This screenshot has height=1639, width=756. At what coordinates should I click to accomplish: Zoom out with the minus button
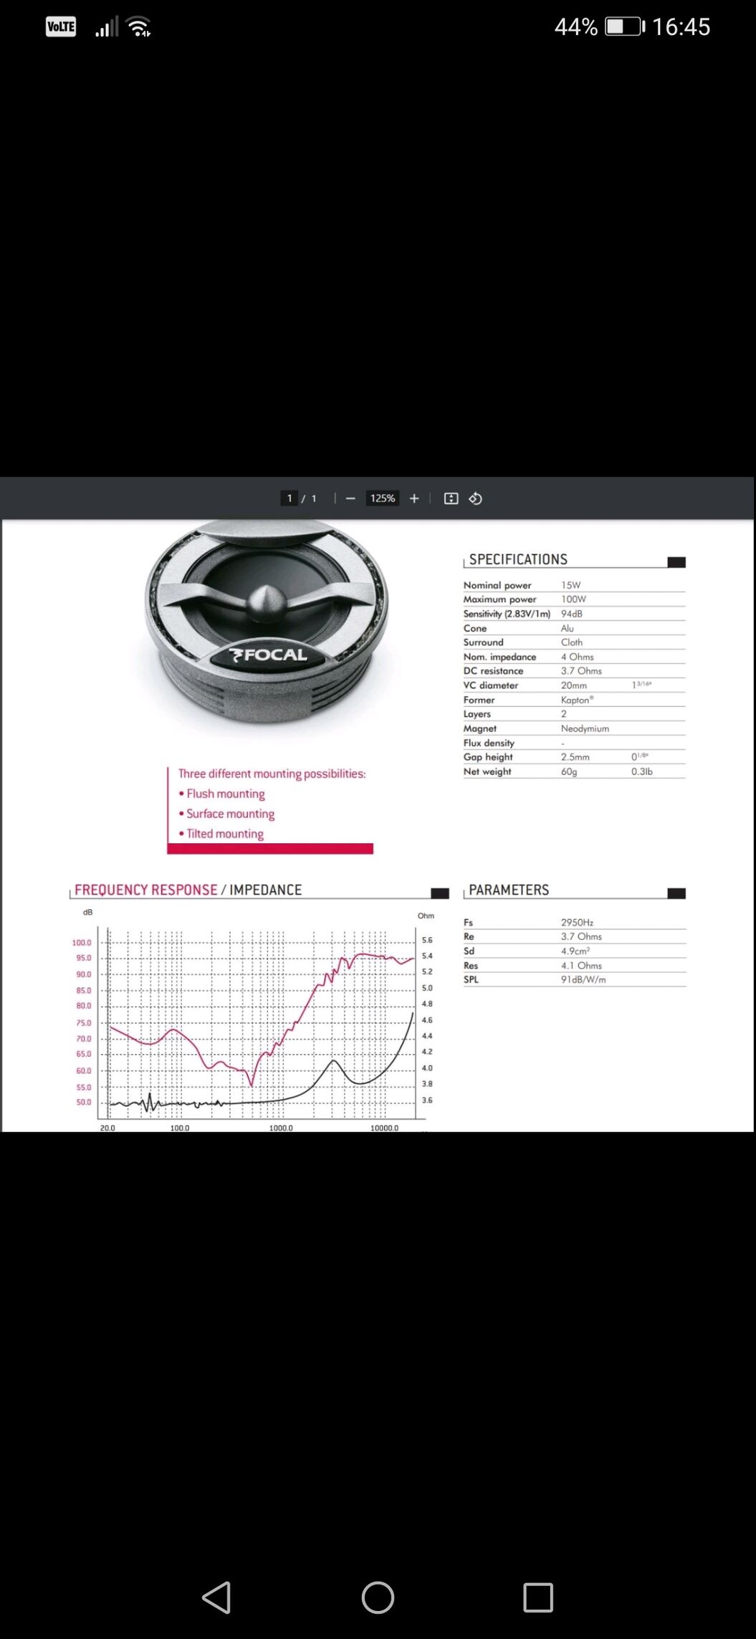pos(350,498)
